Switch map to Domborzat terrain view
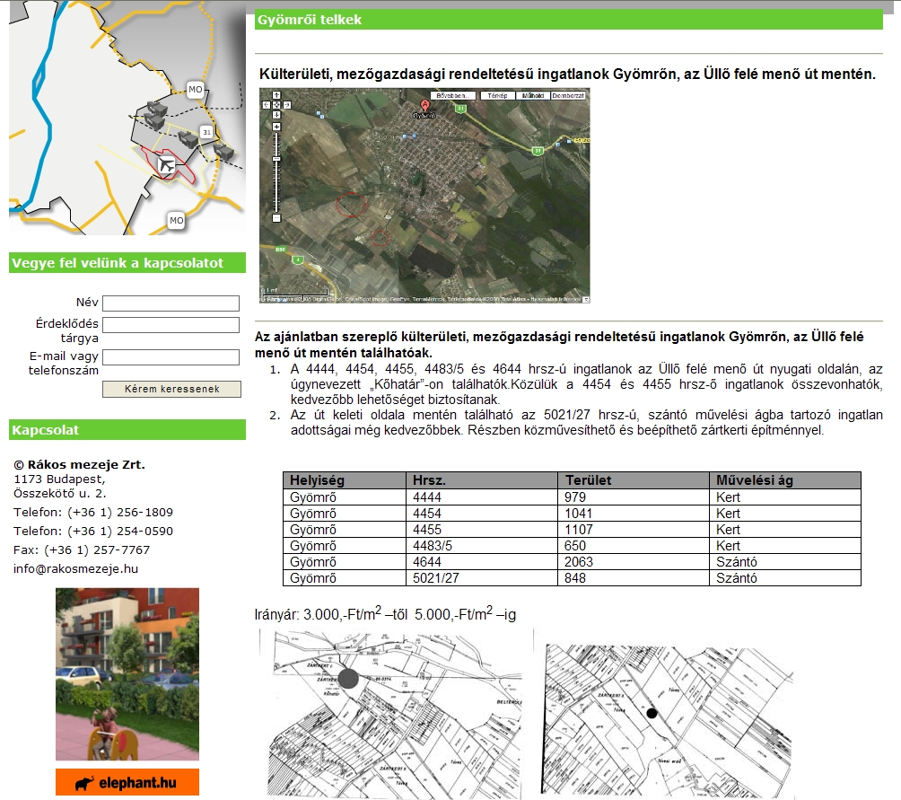 pyautogui.click(x=567, y=95)
